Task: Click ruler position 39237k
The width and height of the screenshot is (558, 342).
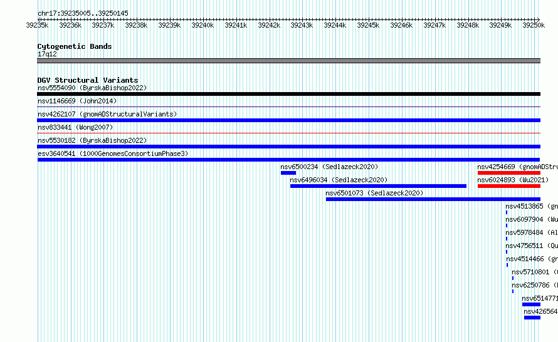Action: 103,25
